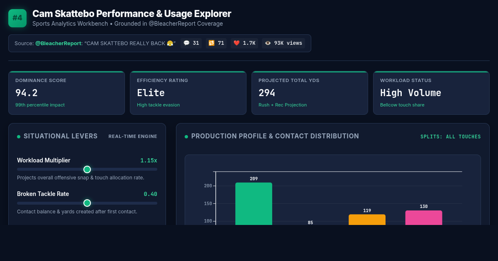Image resolution: width=498 pixels, height=261 pixels.
Task: Click the 99th percentile impact text
Action: point(40,105)
